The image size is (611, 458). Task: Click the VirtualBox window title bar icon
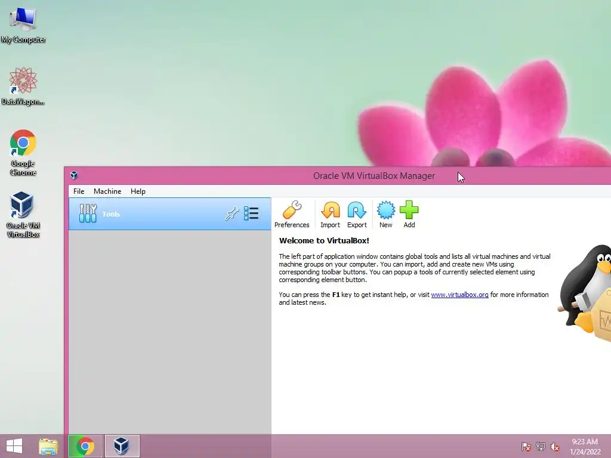pyautogui.click(x=74, y=176)
